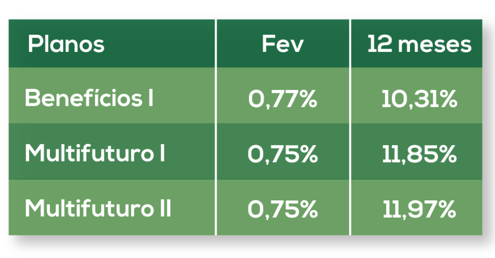
Task: Click the 10,31% twelve-month value
Action: coord(419,99)
